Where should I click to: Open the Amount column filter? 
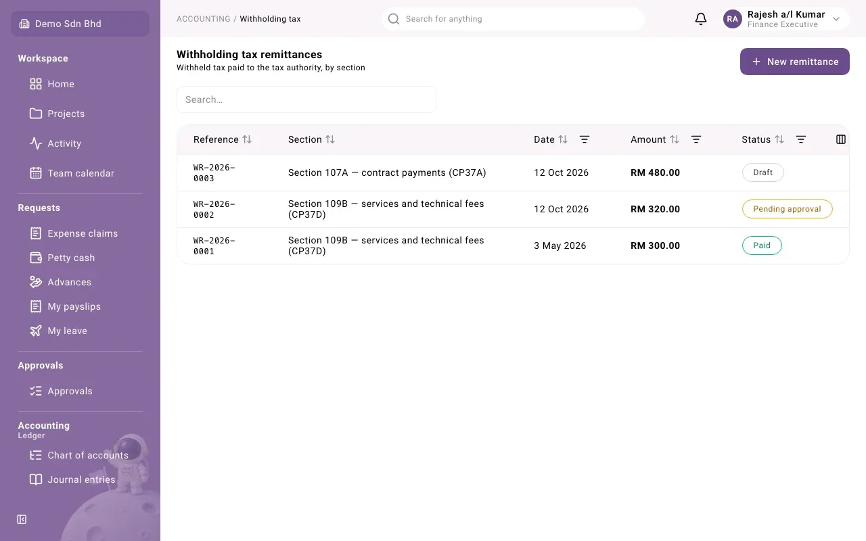pos(696,139)
